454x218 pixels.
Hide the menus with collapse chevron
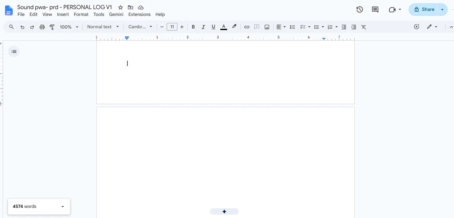(451, 27)
